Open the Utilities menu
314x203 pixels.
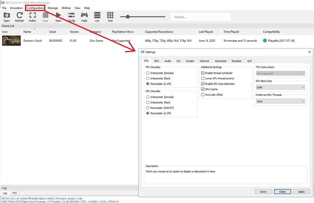point(66,8)
